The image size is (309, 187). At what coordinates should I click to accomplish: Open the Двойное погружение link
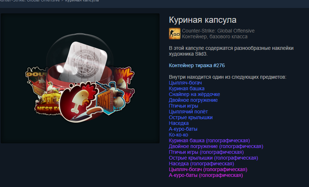pyautogui.click(x=193, y=100)
